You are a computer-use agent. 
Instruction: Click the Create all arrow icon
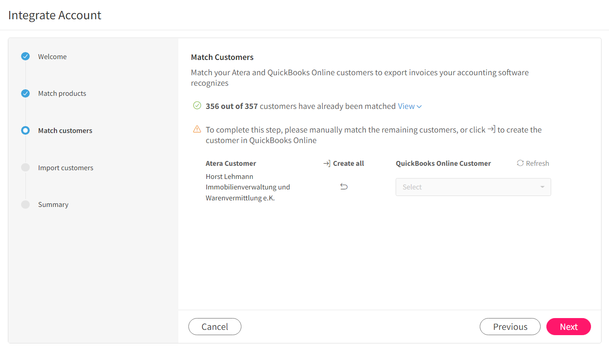[x=327, y=164]
